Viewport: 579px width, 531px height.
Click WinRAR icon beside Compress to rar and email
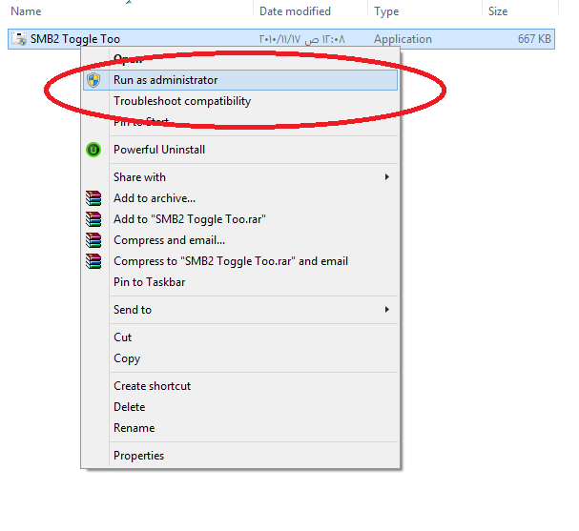click(x=93, y=261)
